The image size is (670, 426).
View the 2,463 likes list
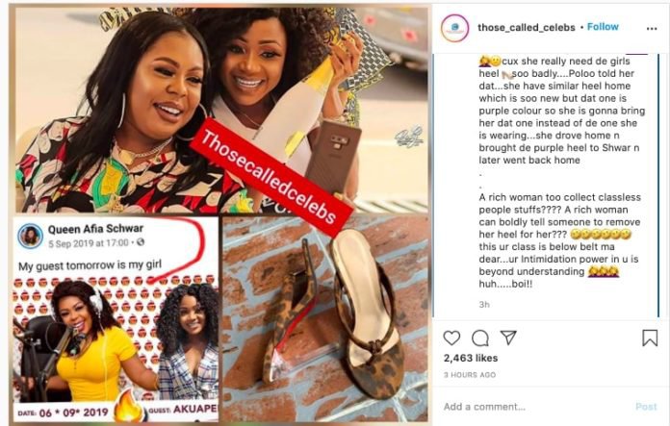tap(471, 358)
